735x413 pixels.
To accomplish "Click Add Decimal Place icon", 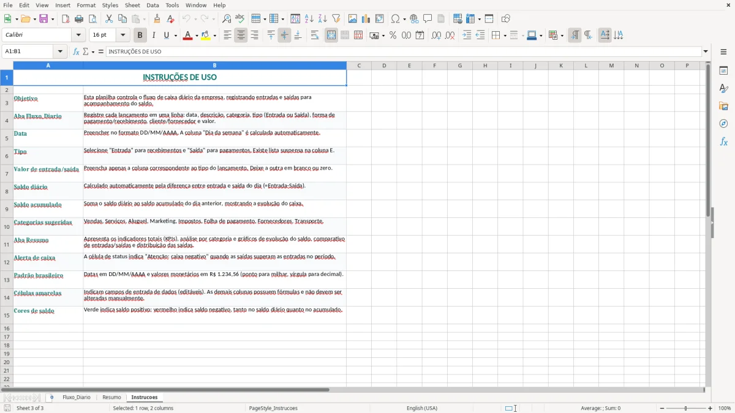I will click(x=437, y=35).
